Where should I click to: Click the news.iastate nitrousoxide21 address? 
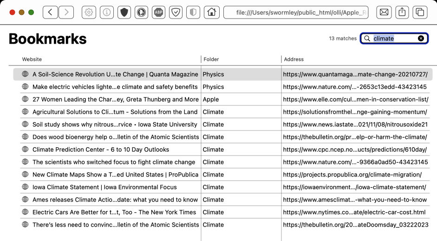pyautogui.click(x=355, y=124)
